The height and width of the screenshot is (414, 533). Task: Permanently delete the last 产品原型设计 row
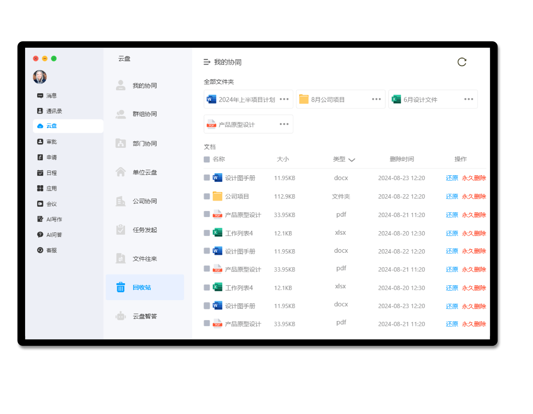(x=474, y=324)
